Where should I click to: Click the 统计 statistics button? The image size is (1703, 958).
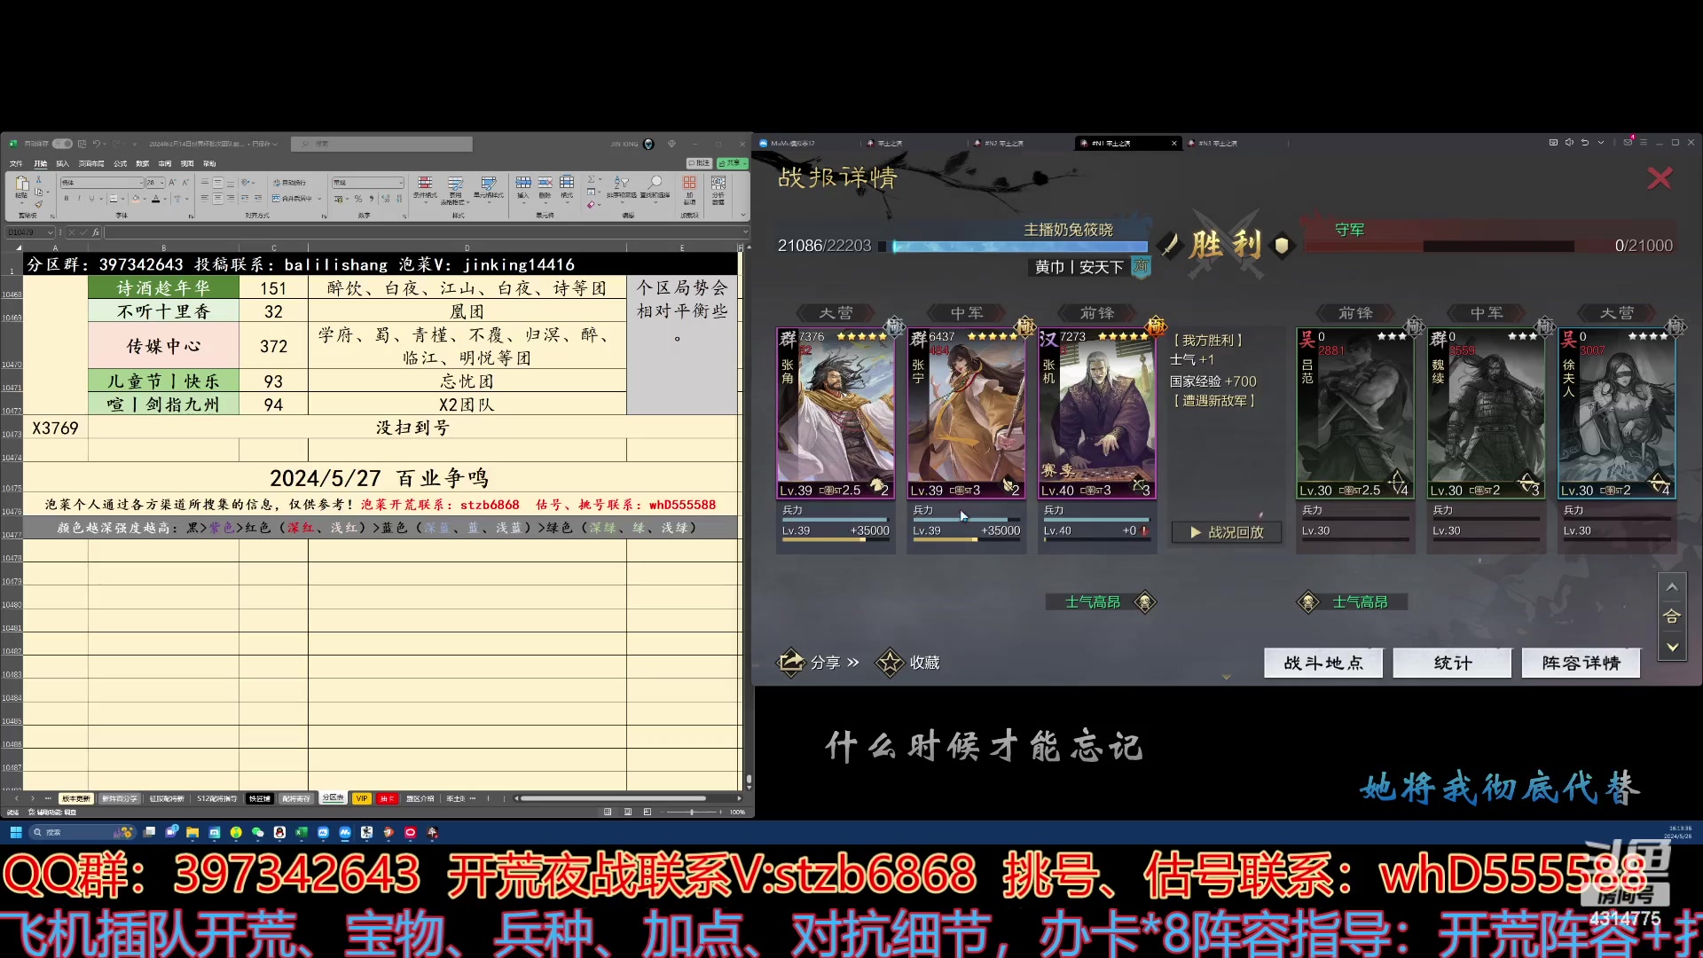(x=1452, y=663)
